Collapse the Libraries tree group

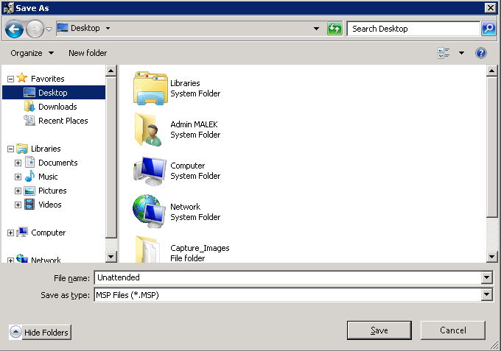(x=10, y=149)
